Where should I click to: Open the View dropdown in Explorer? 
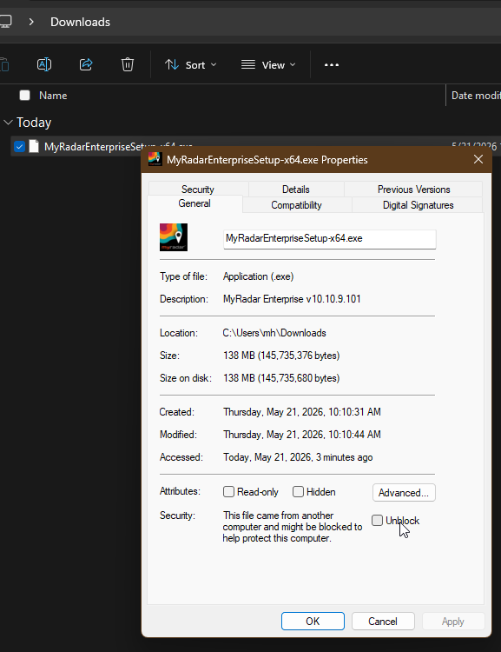pyautogui.click(x=268, y=65)
